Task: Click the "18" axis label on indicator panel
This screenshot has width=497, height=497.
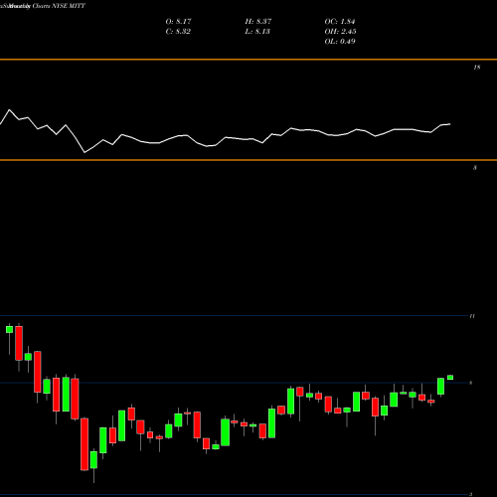Action: 476,68
